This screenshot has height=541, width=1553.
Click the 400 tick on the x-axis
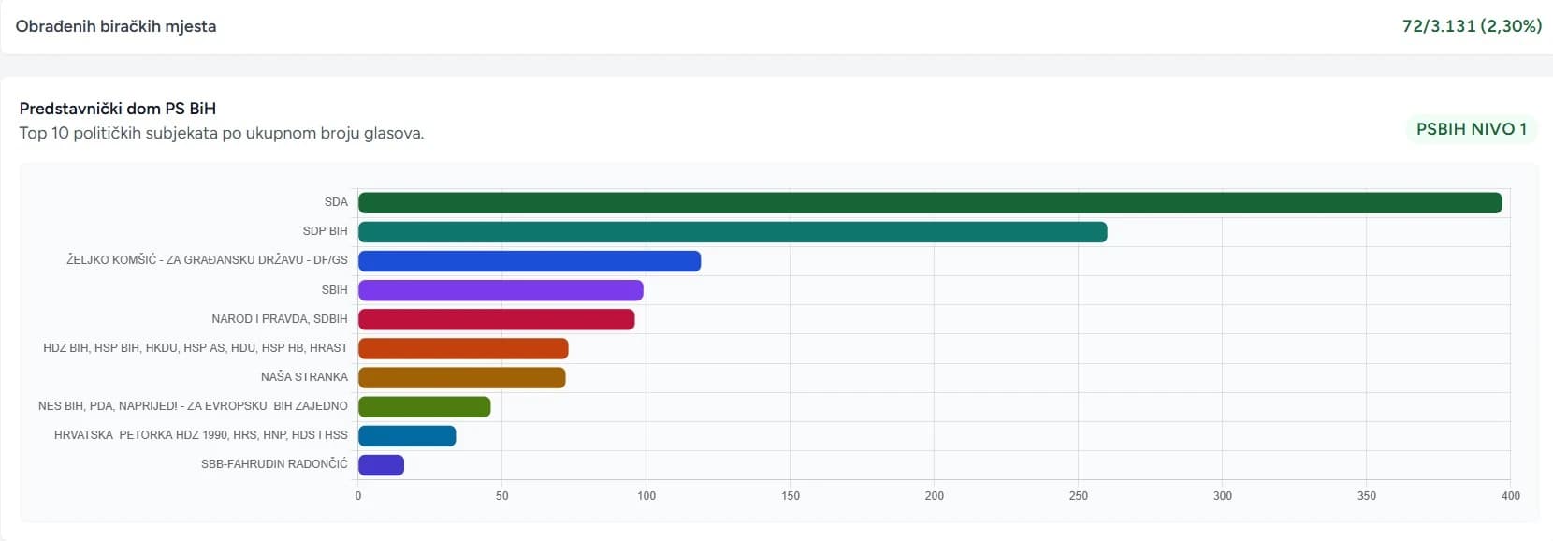pos(1511,496)
